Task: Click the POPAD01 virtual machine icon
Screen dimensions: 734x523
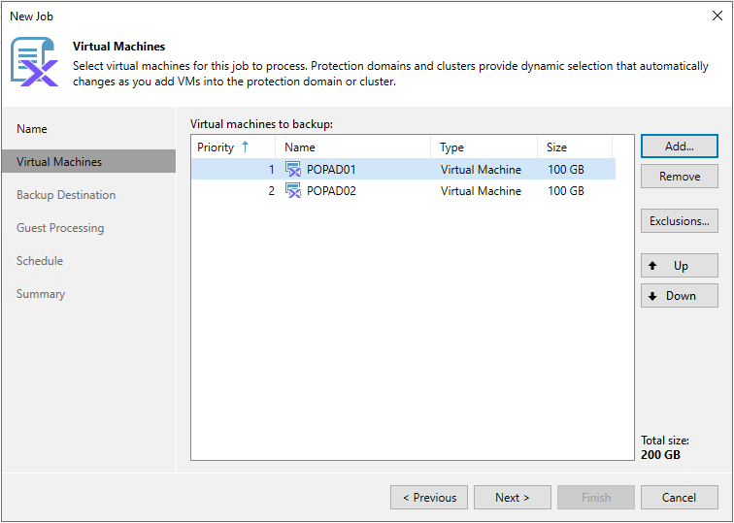Action: point(293,170)
